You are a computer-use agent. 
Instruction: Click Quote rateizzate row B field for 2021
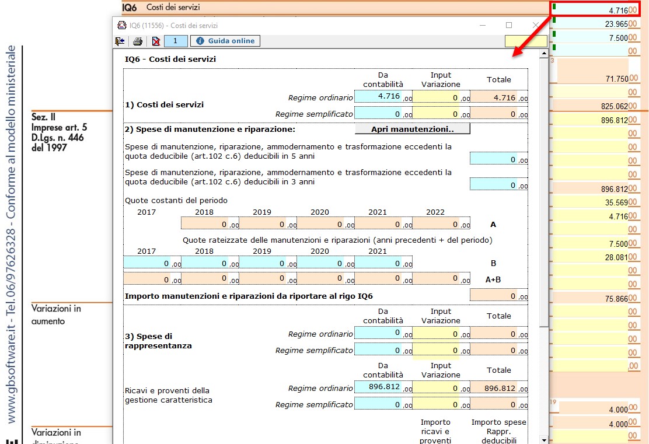point(383,263)
